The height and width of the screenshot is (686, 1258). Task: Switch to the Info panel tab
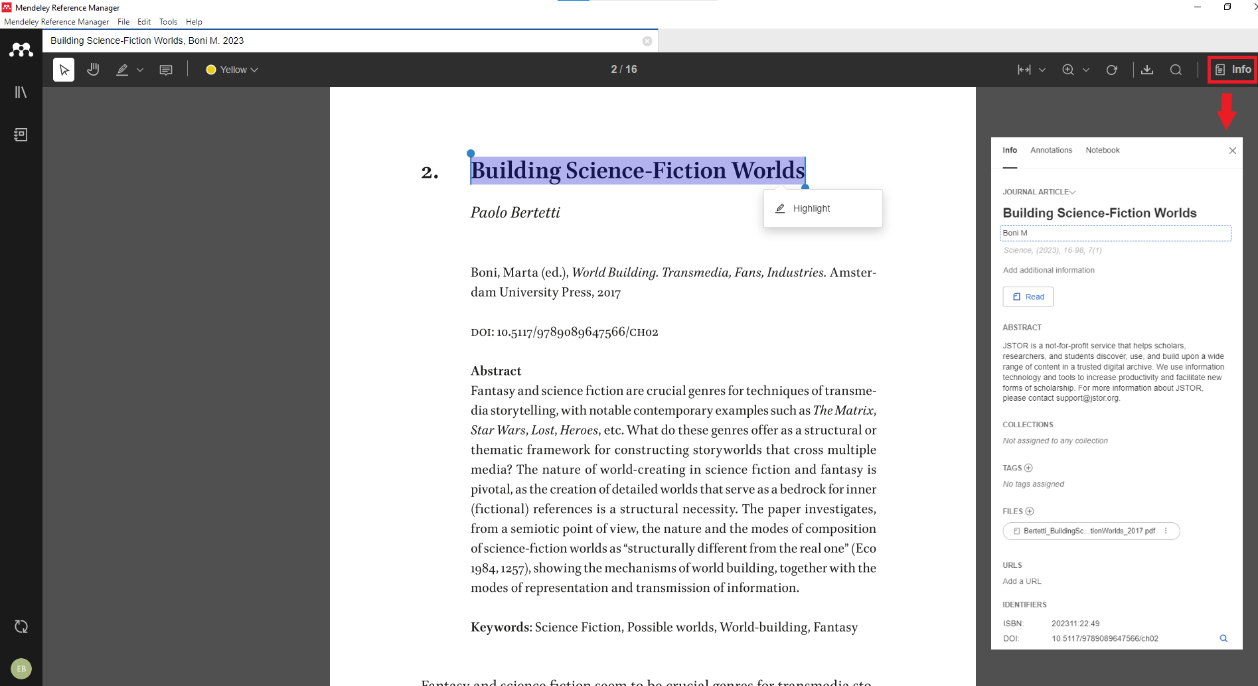click(x=1010, y=151)
